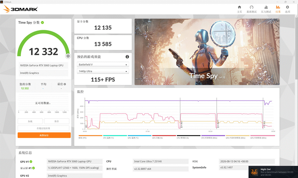Toggle CPU 温度 legend entry

tap(115, 137)
